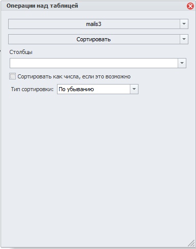This screenshot has width=196, height=249.
Task: Open the mails3 table dropdown arrow
Action: (184, 24)
